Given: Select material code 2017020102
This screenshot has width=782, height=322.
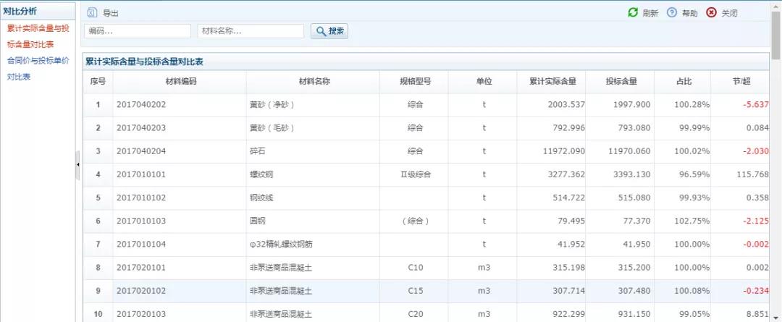Looking at the screenshot, I should click(141, 291).
